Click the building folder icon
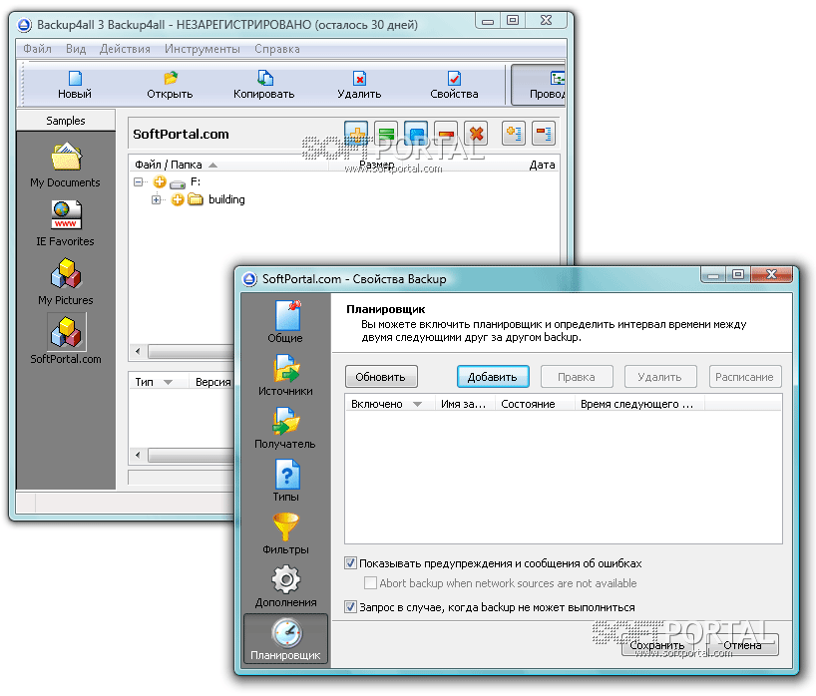Screen dimensions: 816x696 pos(196,199)
